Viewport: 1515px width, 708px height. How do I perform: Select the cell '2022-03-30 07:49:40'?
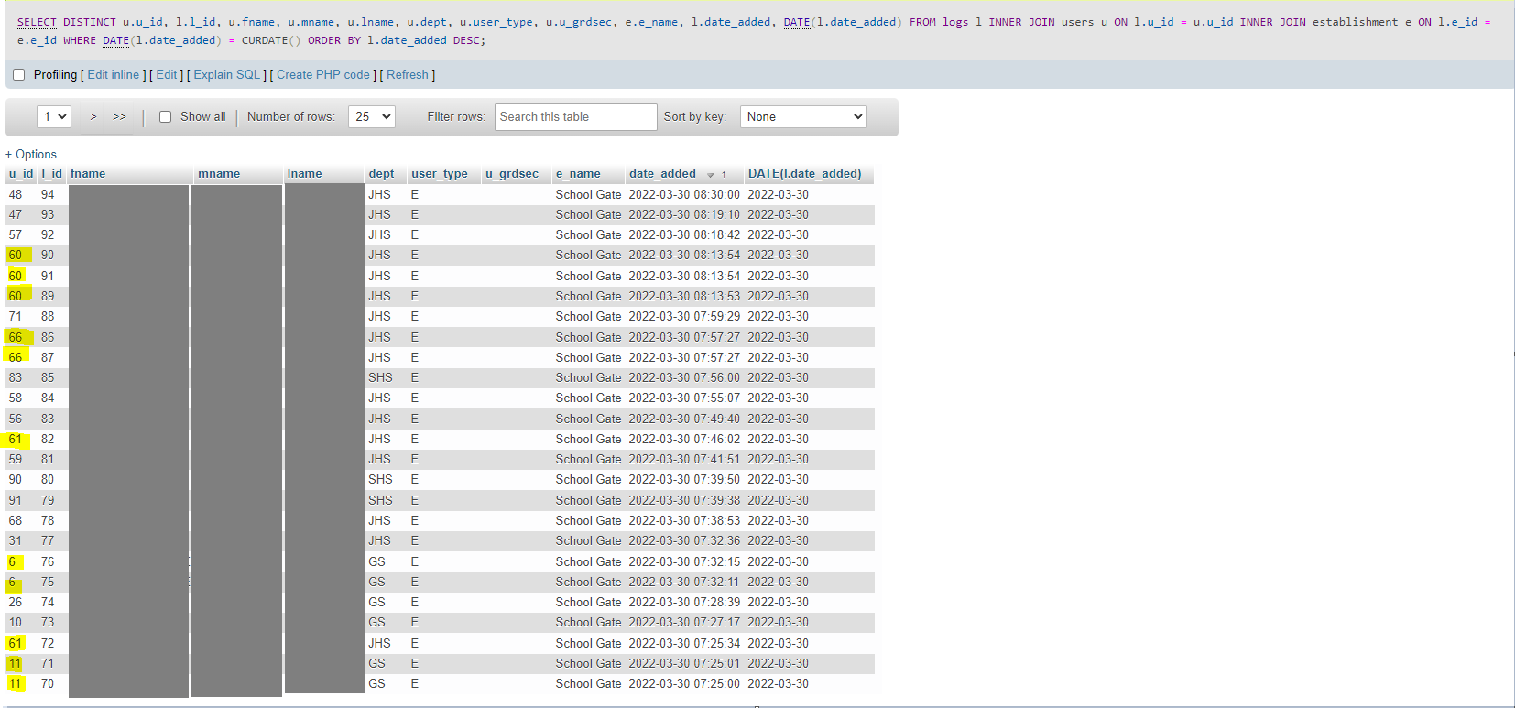(684, 419)
